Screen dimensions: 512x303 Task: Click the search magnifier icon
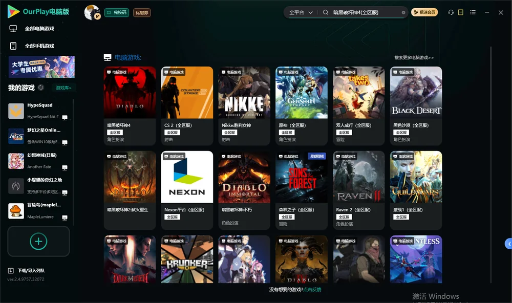[x=326, y=12]
